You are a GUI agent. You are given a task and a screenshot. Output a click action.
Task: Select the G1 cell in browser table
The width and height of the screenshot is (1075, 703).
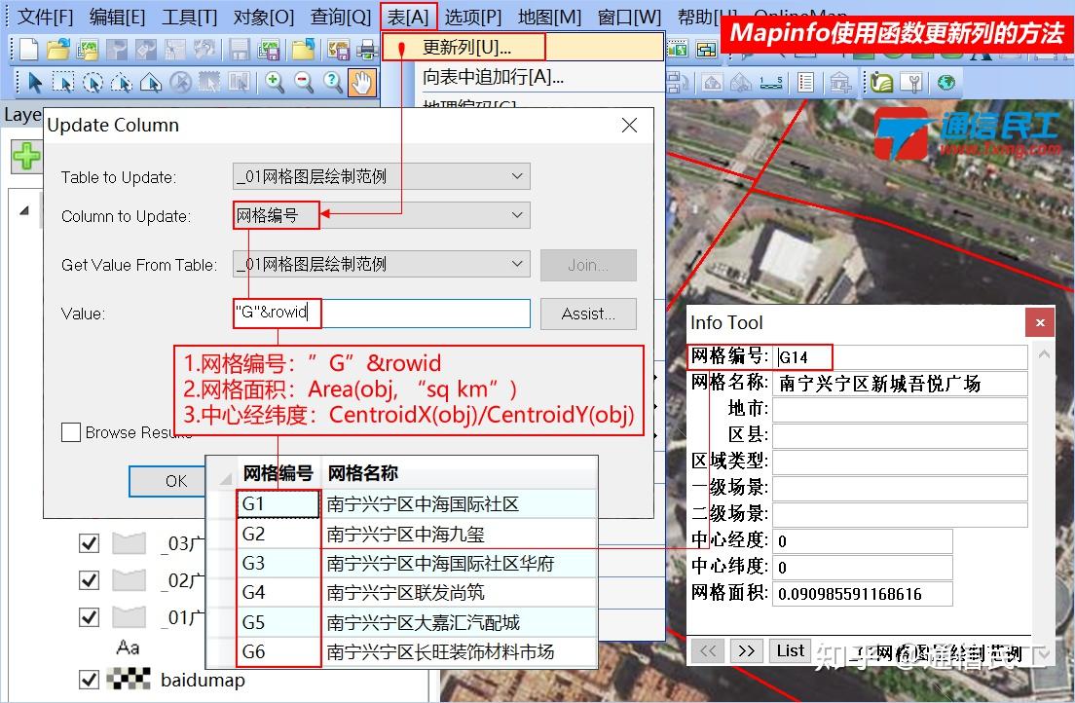278,503
